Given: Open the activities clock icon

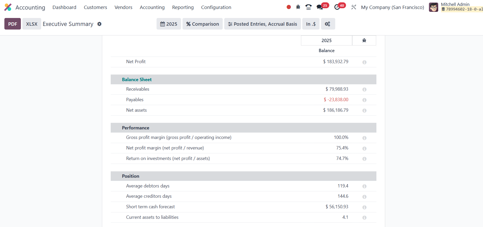Looking at the screenshot, I should 337,7.
